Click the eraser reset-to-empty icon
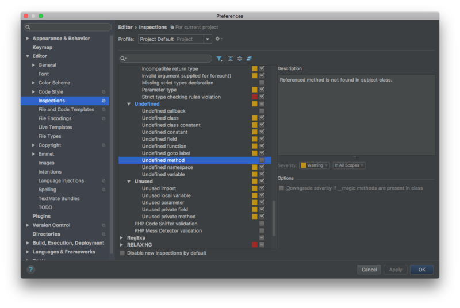Viewport: 460px width, 308px height. pyautogui.click(x=249, y=59)
